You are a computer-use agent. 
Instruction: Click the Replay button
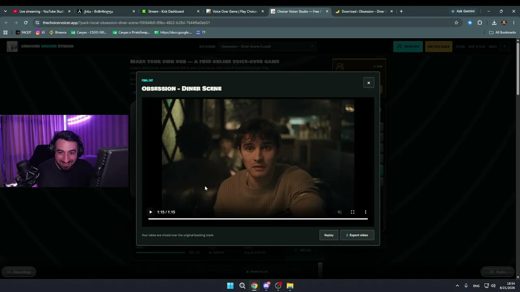pos(329,235)
